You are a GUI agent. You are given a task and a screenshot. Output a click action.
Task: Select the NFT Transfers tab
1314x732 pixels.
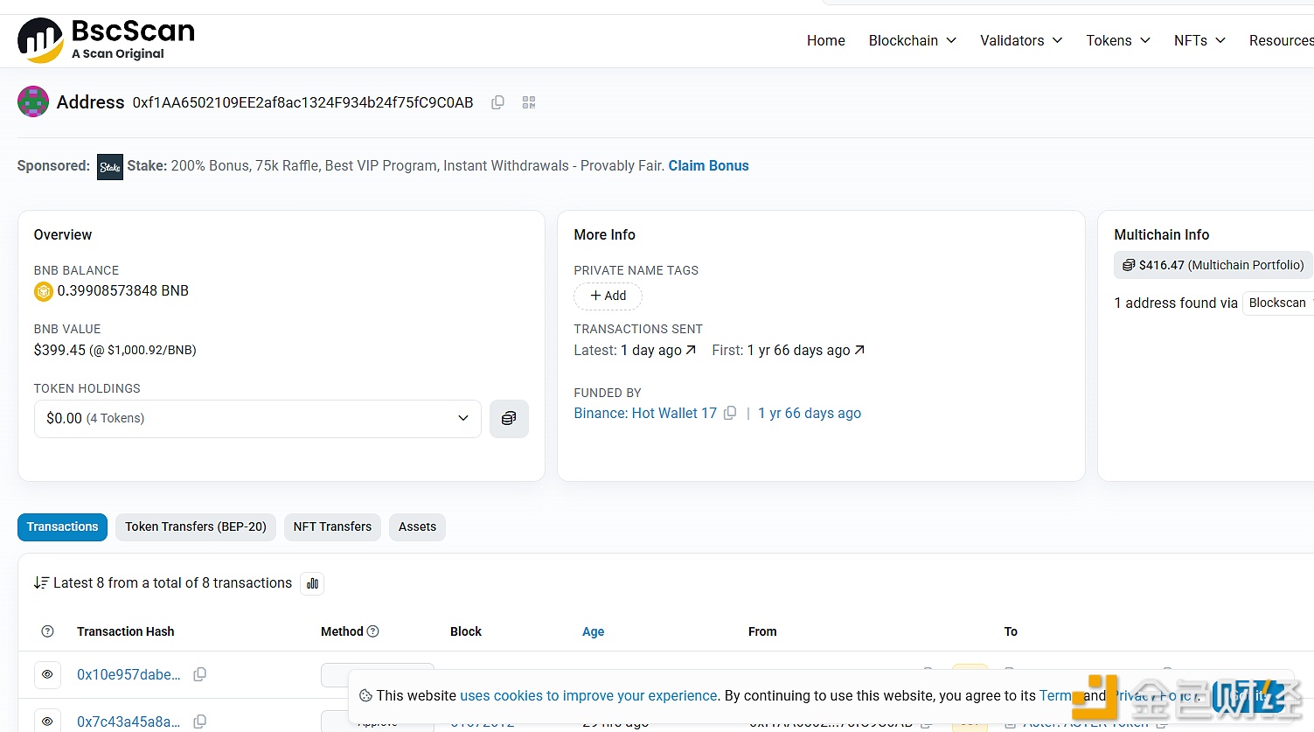[x=332, y=526]
